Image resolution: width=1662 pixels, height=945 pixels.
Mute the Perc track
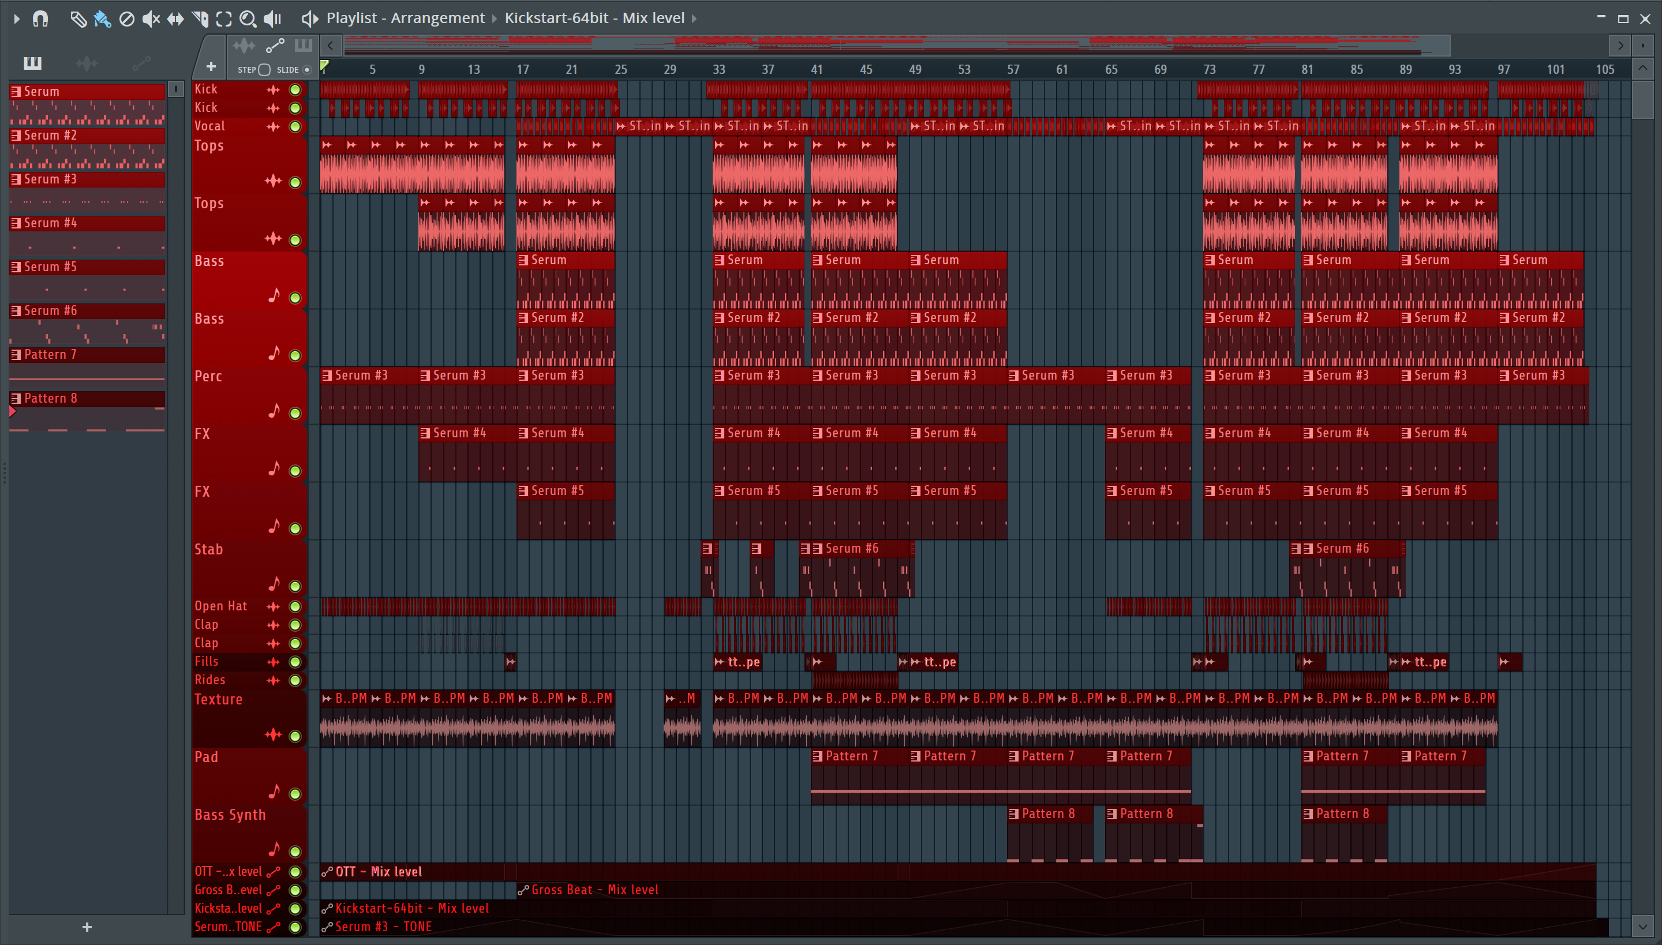[x=295, y=414]
